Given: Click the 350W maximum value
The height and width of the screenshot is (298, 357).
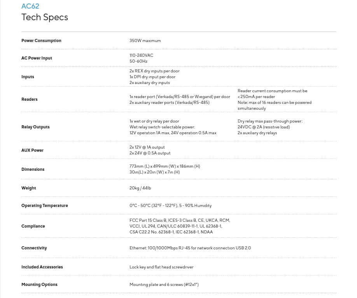Looking at the screenshot, I should pyautogui.click(x=145, y=40).
